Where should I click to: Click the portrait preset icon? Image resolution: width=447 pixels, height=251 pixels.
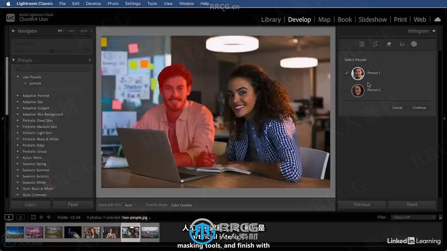(x=25, y=83)
